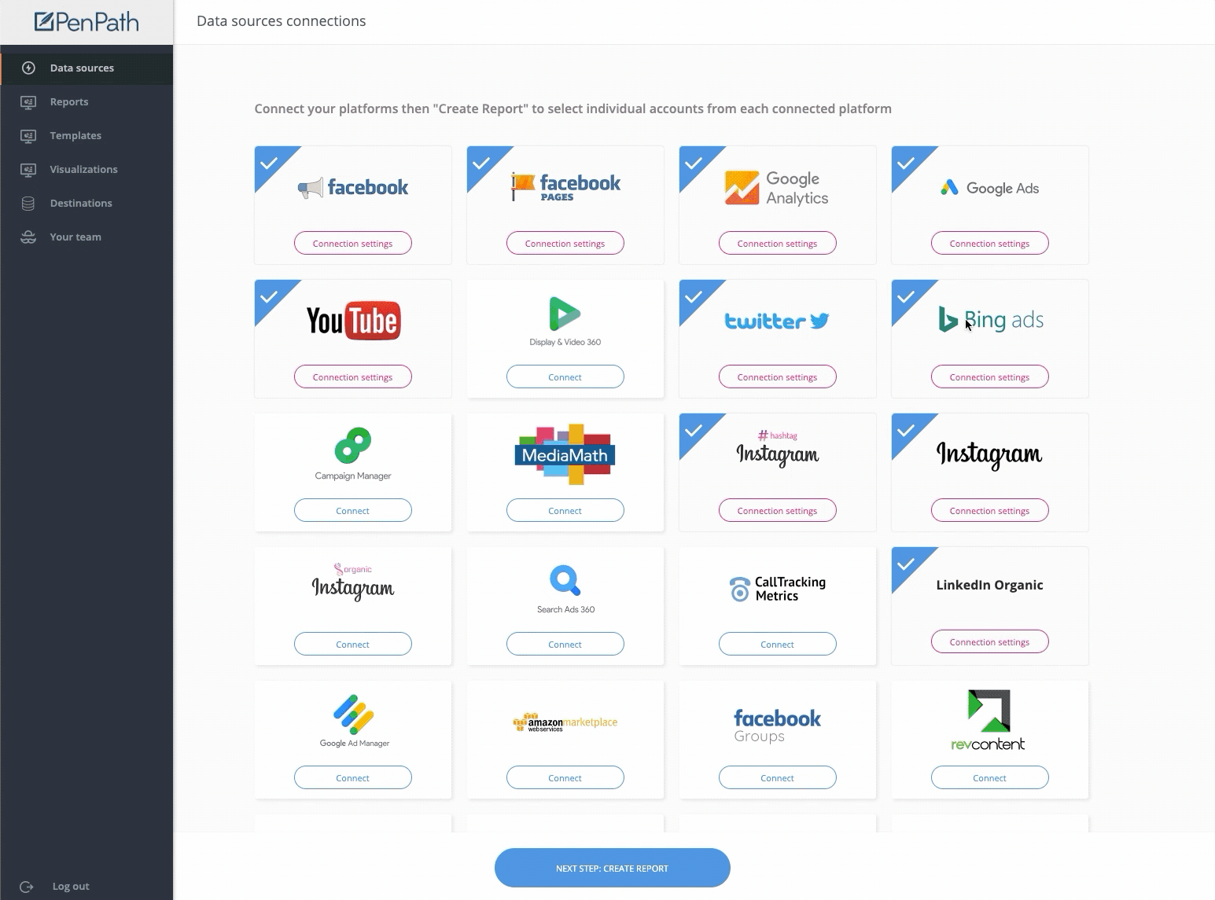Click the Revcontent logo

click(x=989, y=720)
